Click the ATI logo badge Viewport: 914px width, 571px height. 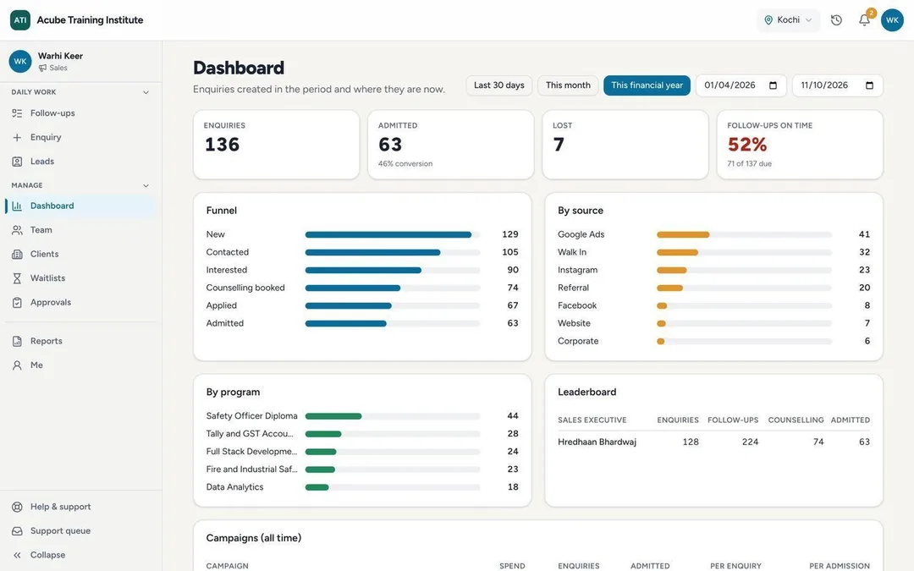tap(20, 19)
